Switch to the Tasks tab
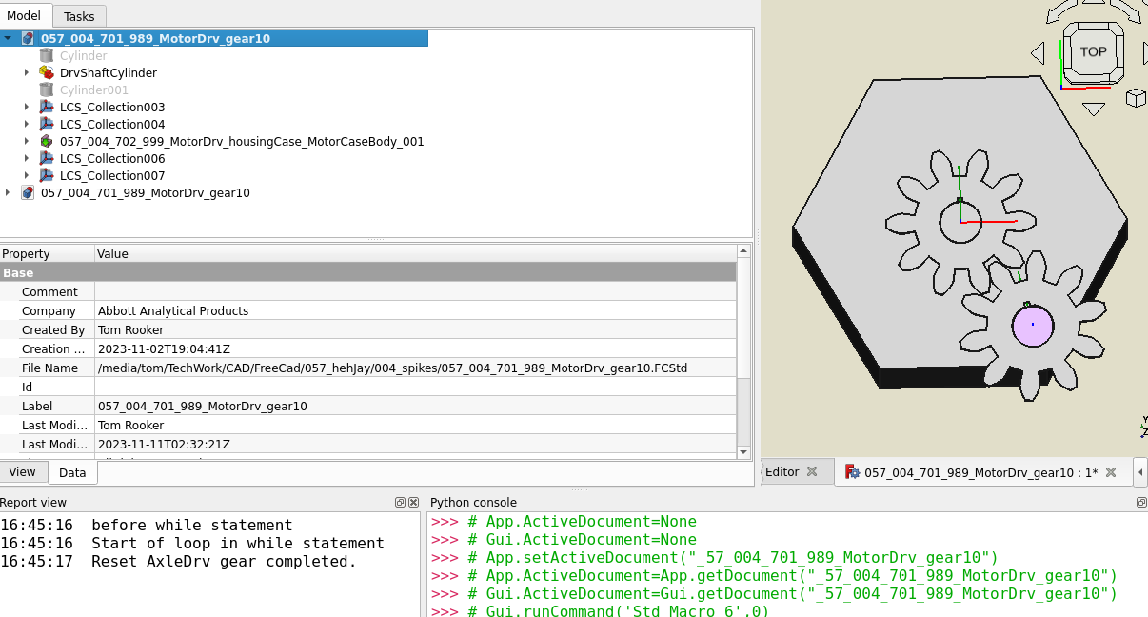This screenshot has height=617, width=1148. pyautogui.click(x=79, y=16)
